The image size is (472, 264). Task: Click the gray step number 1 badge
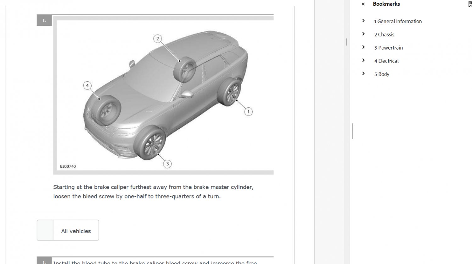pos(44,20)
